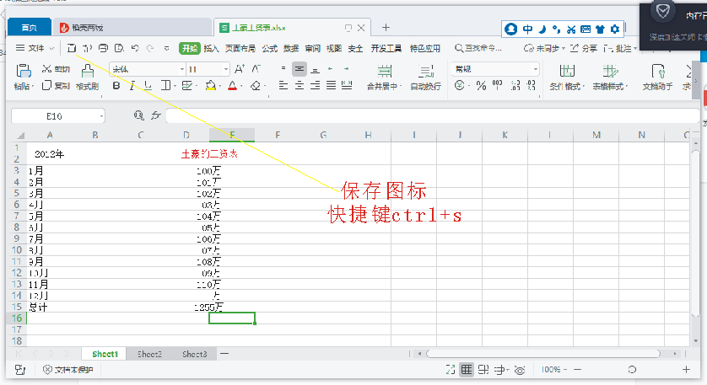
Task: Click the 分享 share button
Action: [584, 48]
